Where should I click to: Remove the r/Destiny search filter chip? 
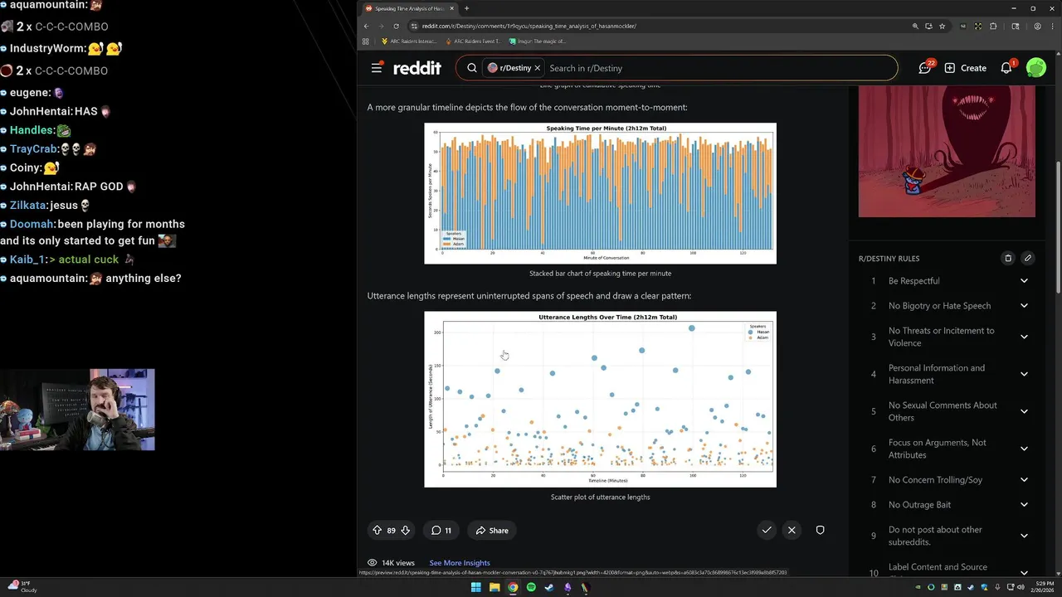537,68
